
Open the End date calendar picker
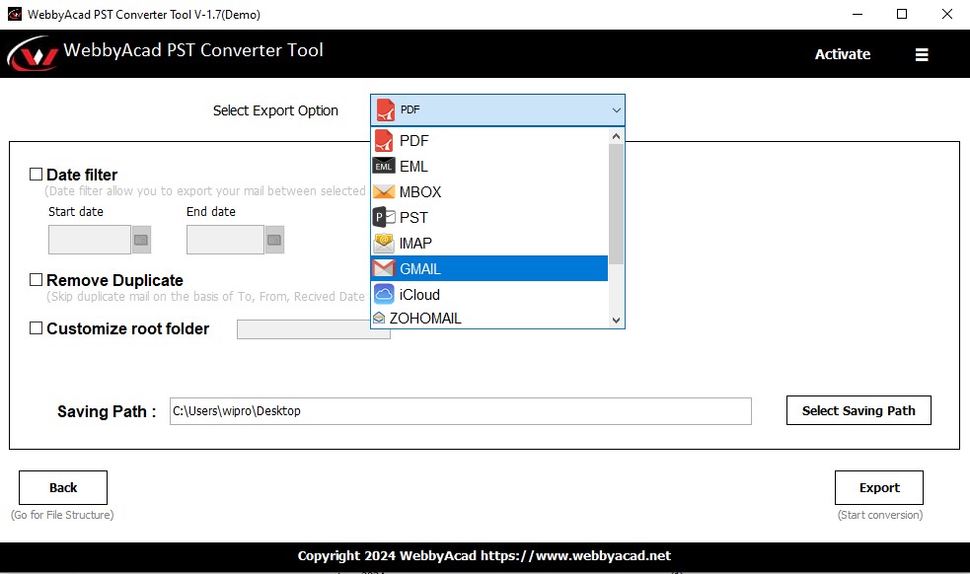(x=274, y=240)
